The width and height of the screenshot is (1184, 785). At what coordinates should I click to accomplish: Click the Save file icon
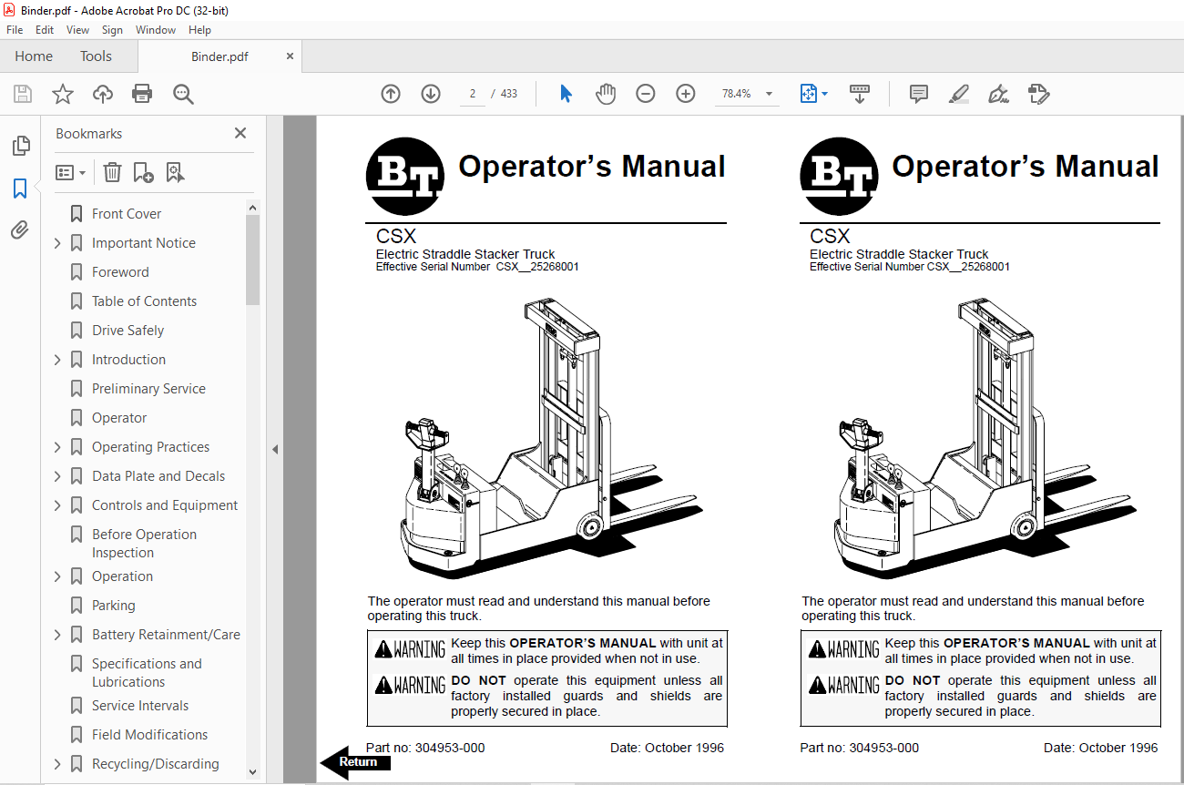(23, 94)
